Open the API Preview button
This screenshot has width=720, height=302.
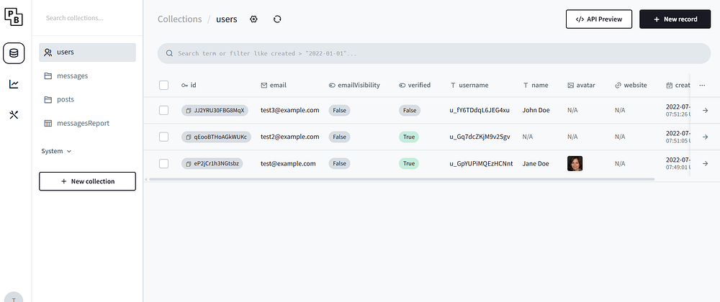599,19
